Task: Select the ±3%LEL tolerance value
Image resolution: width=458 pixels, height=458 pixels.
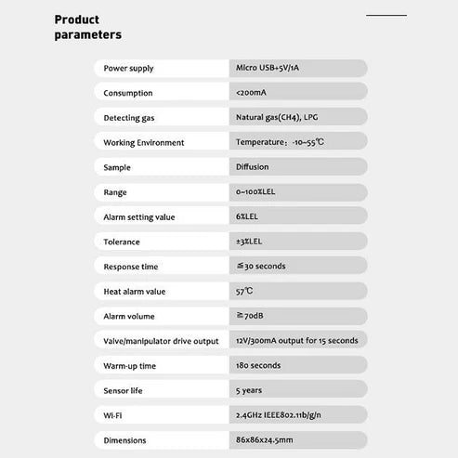Action: point(249,242)
